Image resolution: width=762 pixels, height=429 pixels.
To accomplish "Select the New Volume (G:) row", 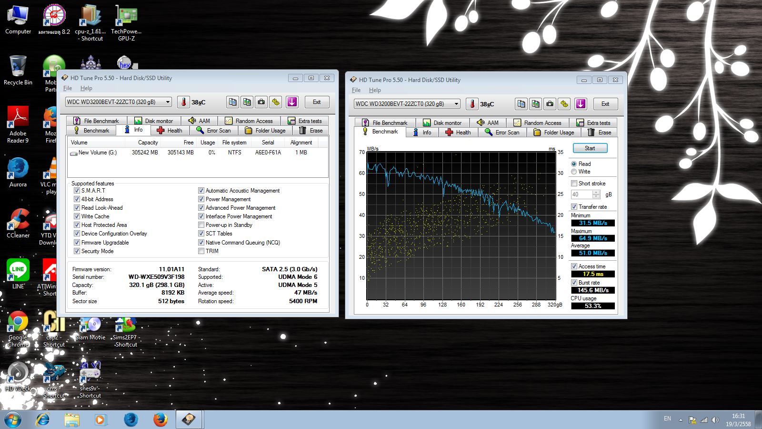I will (x=98, y=153).
